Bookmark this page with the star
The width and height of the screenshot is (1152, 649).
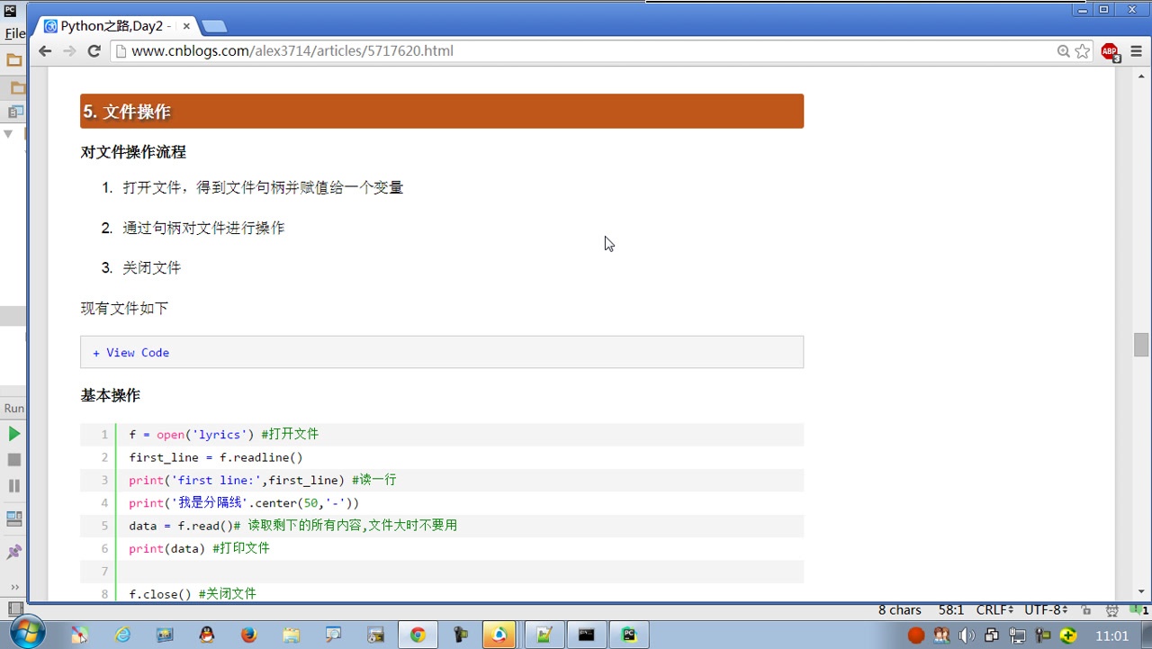point(1083,51)
